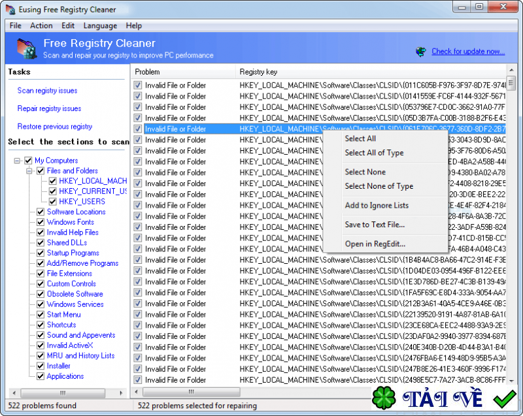Click the Scan registry issues link

coord(47,91)
